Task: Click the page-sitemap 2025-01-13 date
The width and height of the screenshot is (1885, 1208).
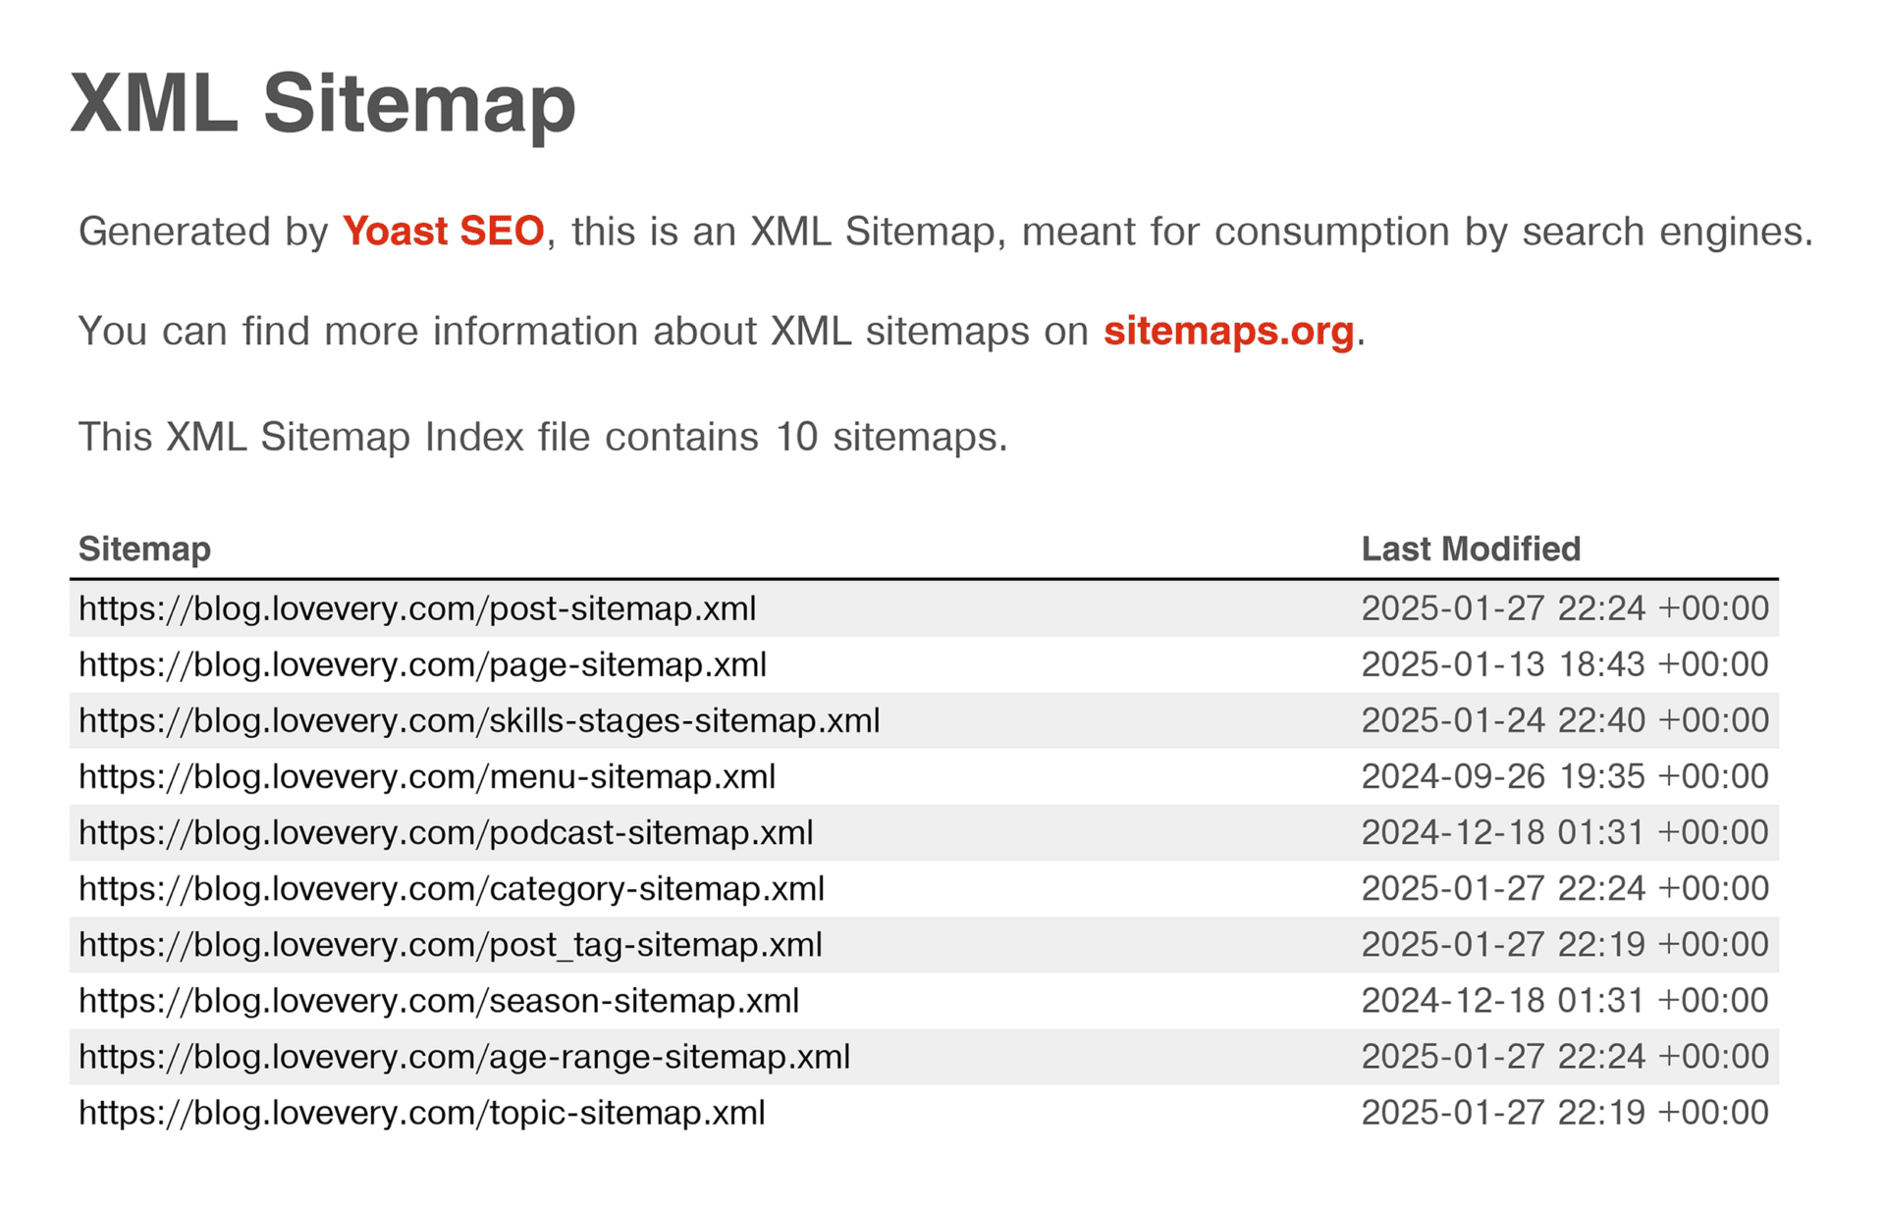Action: pos(1565,664)
